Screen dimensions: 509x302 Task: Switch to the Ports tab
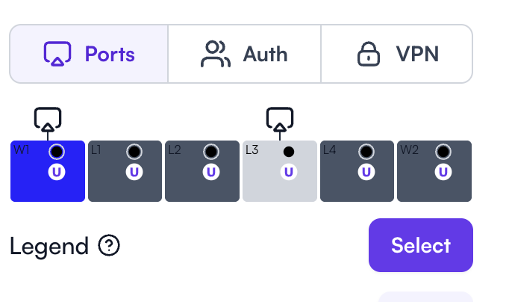[89, 54]
